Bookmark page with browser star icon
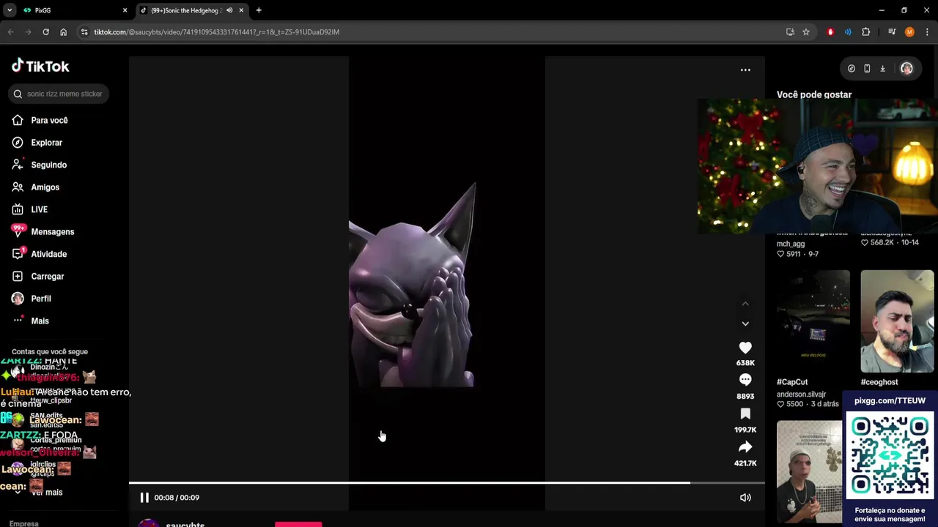938x527 pixels. 806,32
